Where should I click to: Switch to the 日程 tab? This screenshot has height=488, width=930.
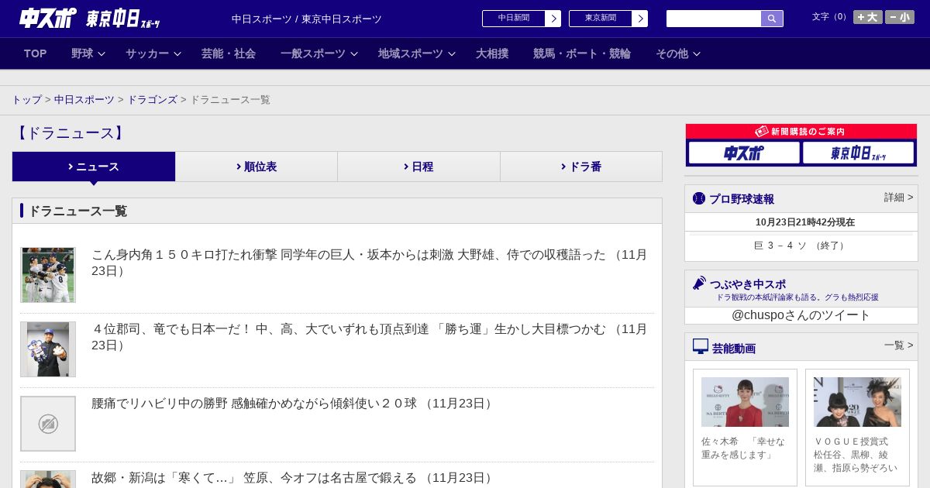click(418, 167)
